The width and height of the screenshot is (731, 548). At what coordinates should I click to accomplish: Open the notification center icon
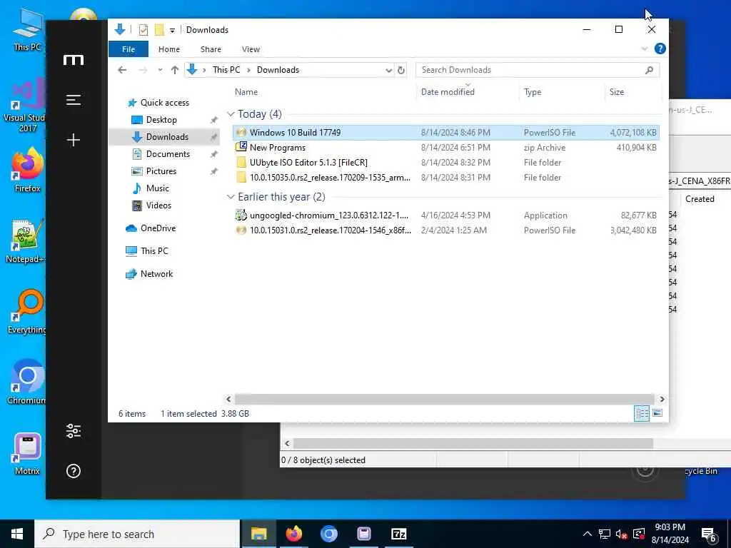709,534
